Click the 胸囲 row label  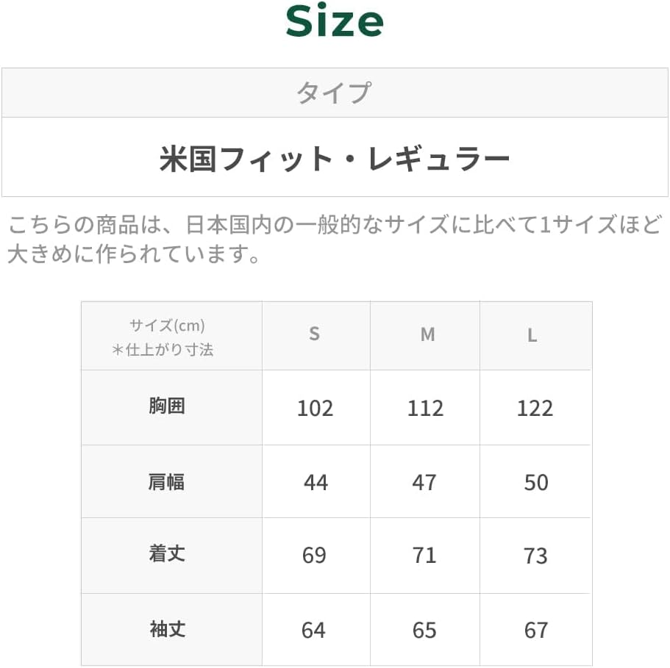tap(167, 406)
